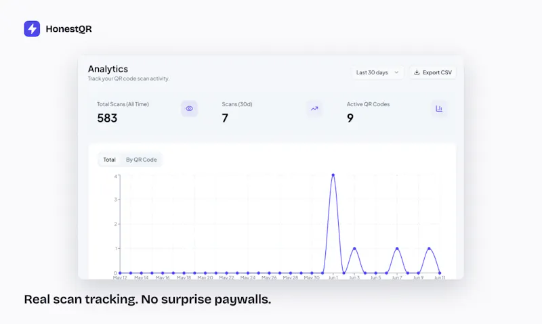Export analytics as CSV
542x324 pixels.
[433, 72]
